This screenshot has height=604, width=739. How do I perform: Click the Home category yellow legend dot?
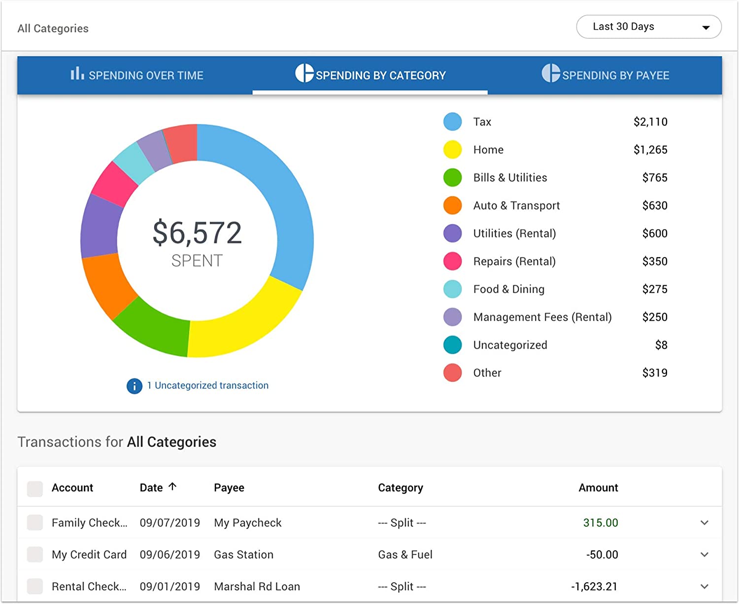[452, 150]
